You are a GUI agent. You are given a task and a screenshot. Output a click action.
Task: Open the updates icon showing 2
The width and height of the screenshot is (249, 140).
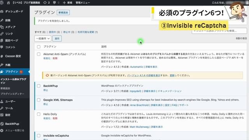[45, 3]
